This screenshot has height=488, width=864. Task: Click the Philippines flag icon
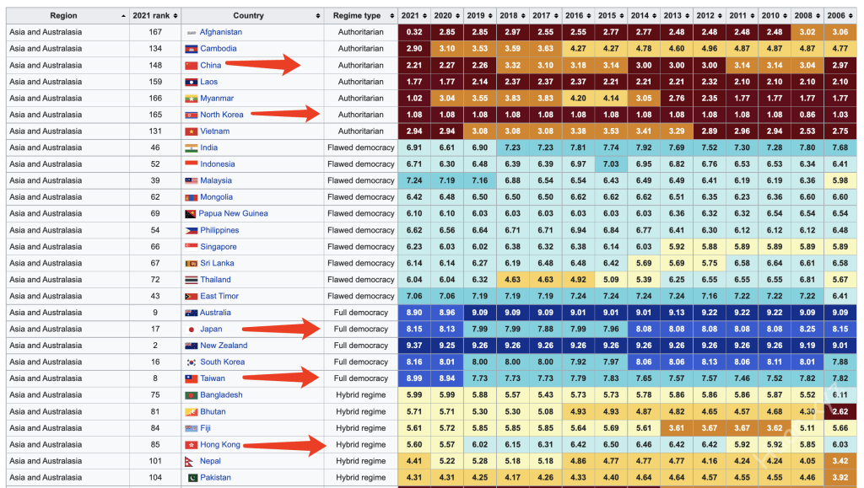pyautogui.click(x=192, y=230)
